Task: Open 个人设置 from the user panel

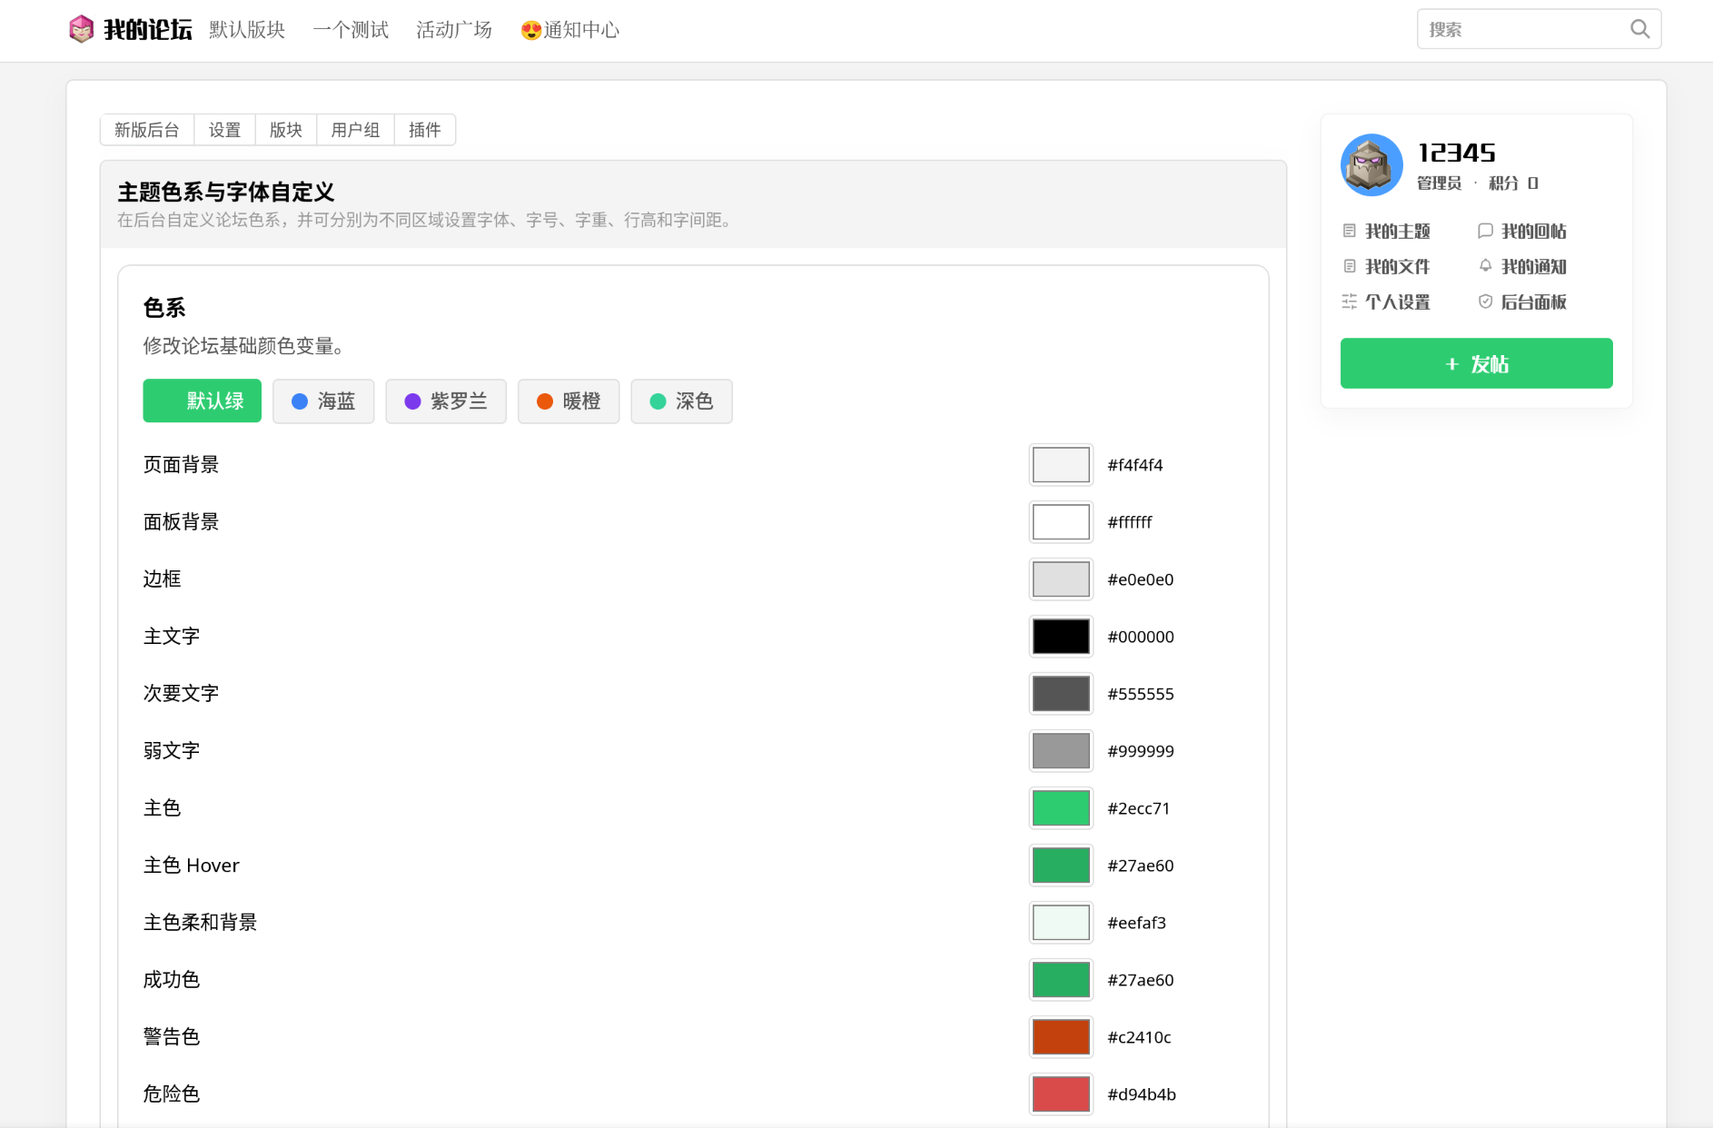Action: coord(1386,302)
